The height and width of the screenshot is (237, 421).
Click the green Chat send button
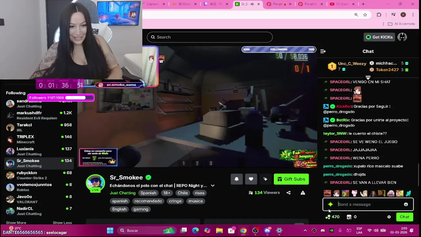[405, 217]
